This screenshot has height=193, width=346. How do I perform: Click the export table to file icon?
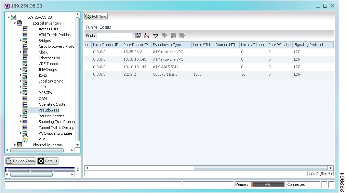(x=138, y=35)
